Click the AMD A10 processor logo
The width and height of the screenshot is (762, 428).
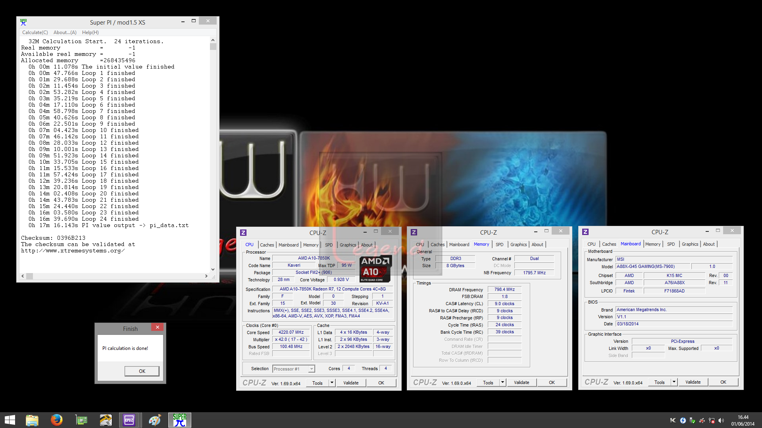375,269
